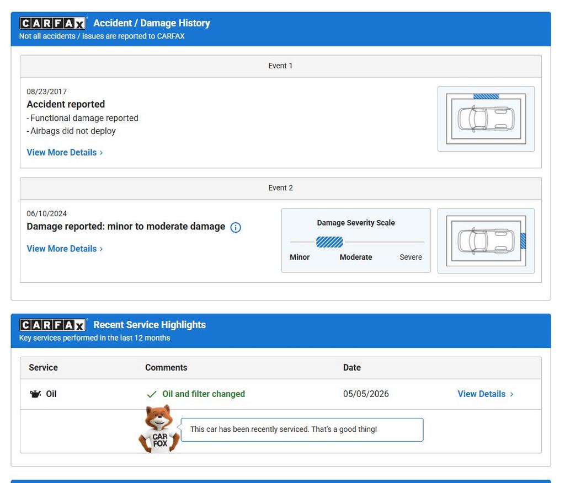Click Event 1 vehicle damage location diagram

click(x=486, y=119)
